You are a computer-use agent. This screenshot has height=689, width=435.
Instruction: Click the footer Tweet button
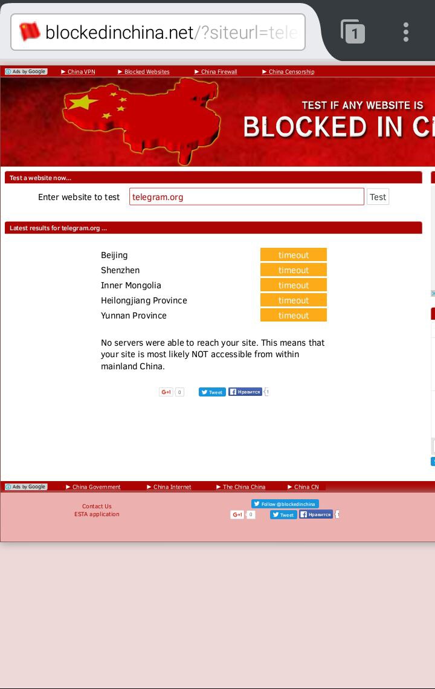tap(283, 514)
